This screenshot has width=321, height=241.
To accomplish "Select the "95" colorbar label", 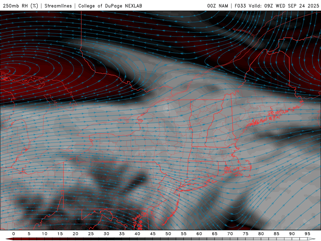I will [307, 234].
